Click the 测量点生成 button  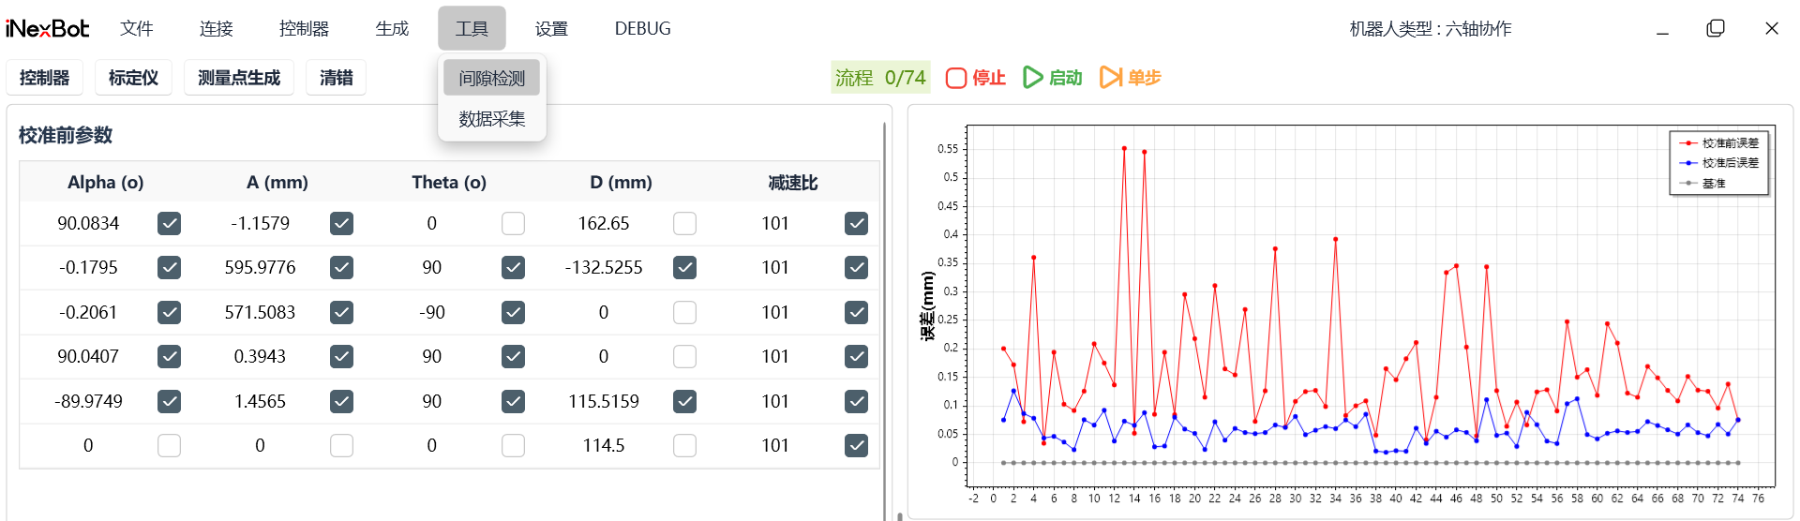click(x=239, y=78)
